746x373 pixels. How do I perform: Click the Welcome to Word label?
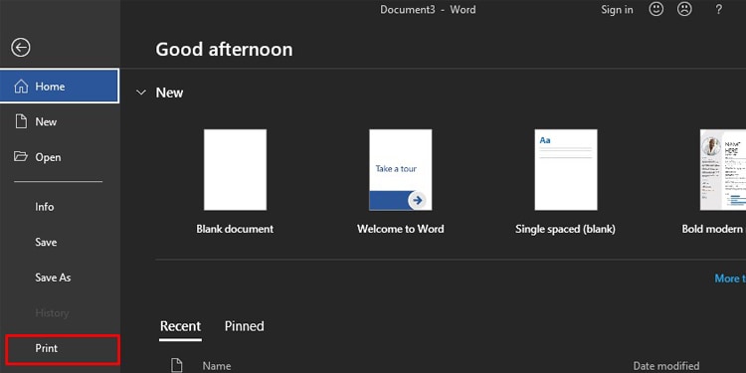[401, 229]
